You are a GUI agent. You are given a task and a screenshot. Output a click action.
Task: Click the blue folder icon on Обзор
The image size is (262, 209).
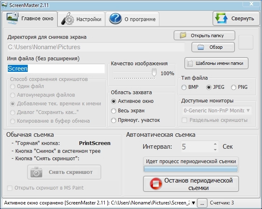pos(201,47)
